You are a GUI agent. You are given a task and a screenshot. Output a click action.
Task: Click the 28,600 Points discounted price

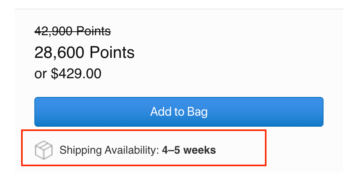pyautogui.click(x=84, y=52)
